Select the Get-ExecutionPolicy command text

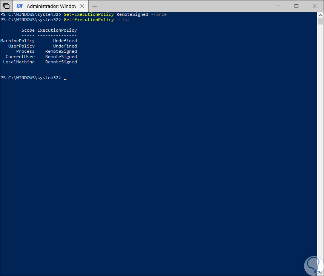tap(89, 19)
